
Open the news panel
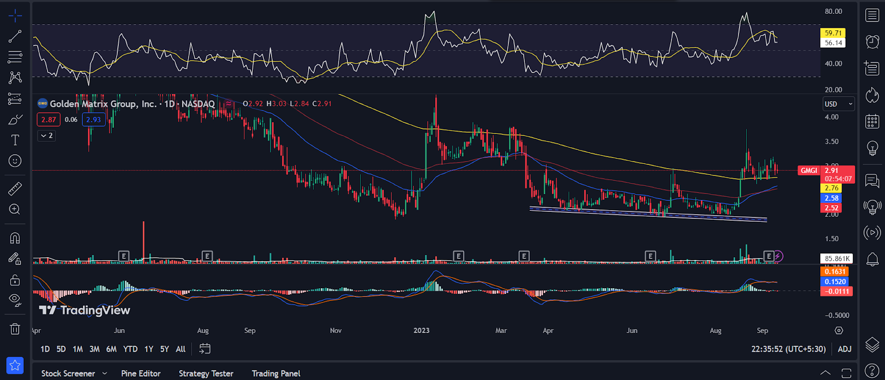pos(872,68)
